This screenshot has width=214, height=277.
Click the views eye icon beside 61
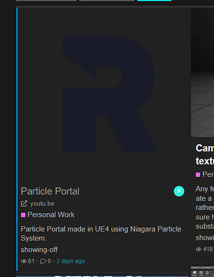coord(24,261)
